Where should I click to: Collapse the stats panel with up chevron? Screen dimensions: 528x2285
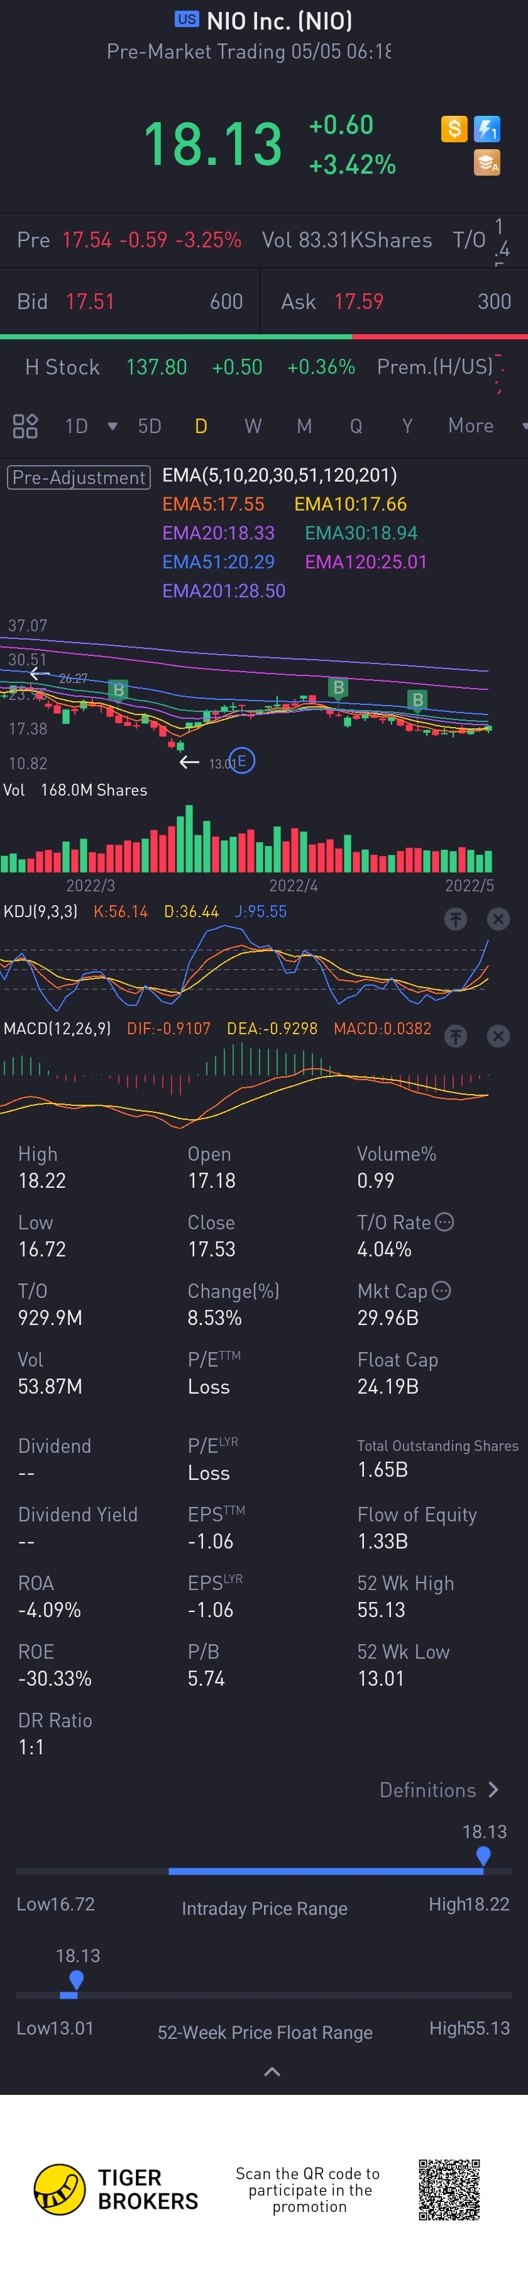[x=273, y=2072]
